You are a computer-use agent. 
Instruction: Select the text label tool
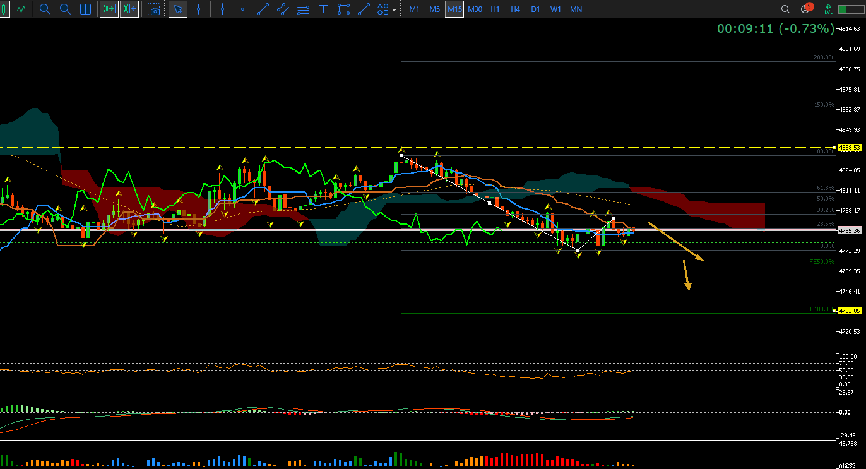(323, 9)
